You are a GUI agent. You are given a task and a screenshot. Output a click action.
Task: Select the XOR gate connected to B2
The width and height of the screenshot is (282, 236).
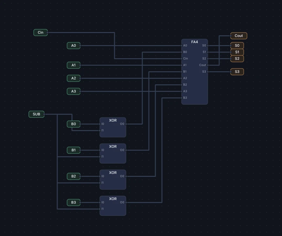[x=113, y=179]
